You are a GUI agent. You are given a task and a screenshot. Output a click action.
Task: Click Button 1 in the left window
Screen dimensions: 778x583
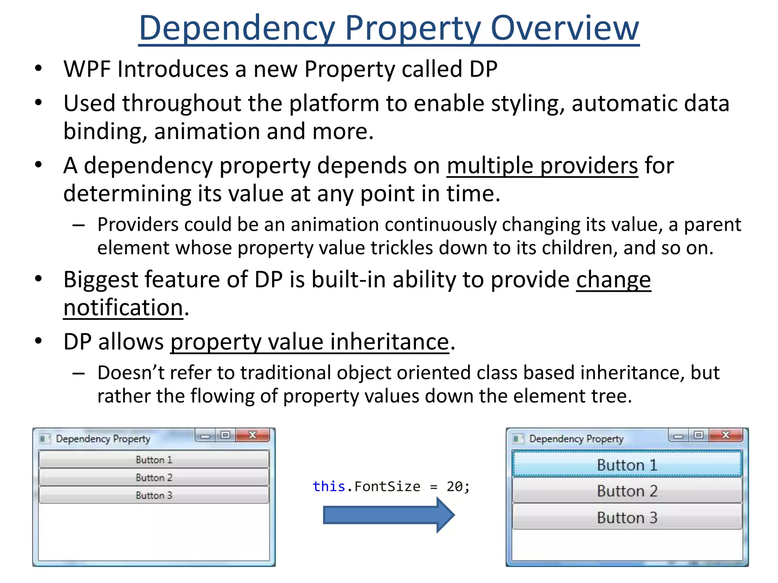pos(154,460)
